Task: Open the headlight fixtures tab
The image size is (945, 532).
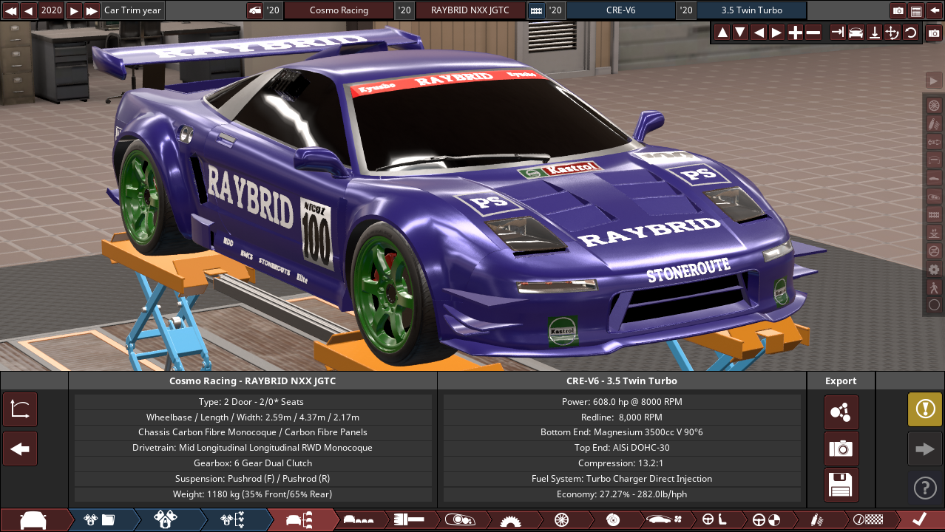Action: pyautogui.click(x=459, y=520)
